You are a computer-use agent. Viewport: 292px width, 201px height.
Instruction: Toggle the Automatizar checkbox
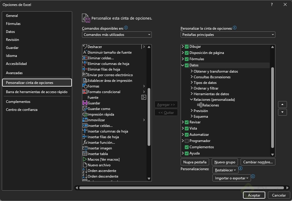[x=187, y=135]
